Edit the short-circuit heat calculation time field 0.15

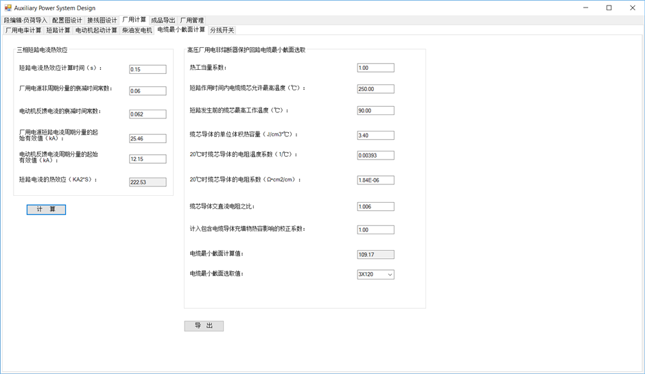pyautogui.click(x=148, y=69)
